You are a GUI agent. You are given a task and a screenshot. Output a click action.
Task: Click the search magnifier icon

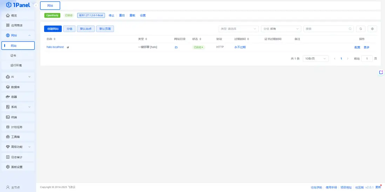click(x=350, y=29)
